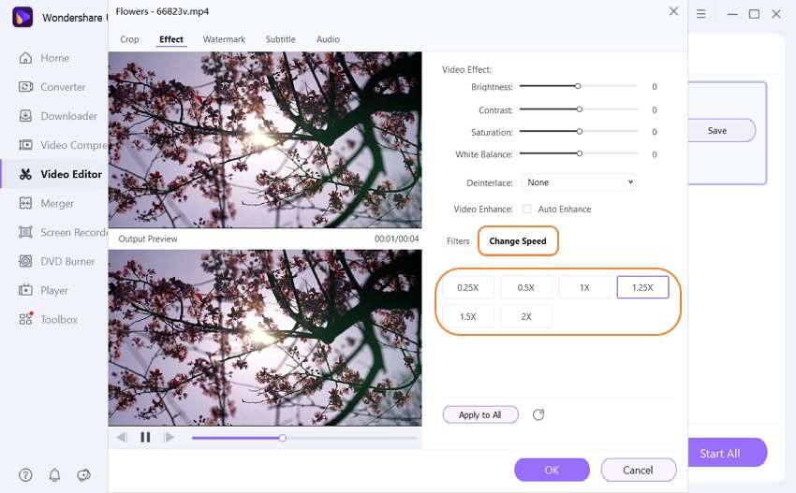Set speed to 1X
The height and width of the screenshot is (493, 796).
pyautogui.click(x=584, y=287)
